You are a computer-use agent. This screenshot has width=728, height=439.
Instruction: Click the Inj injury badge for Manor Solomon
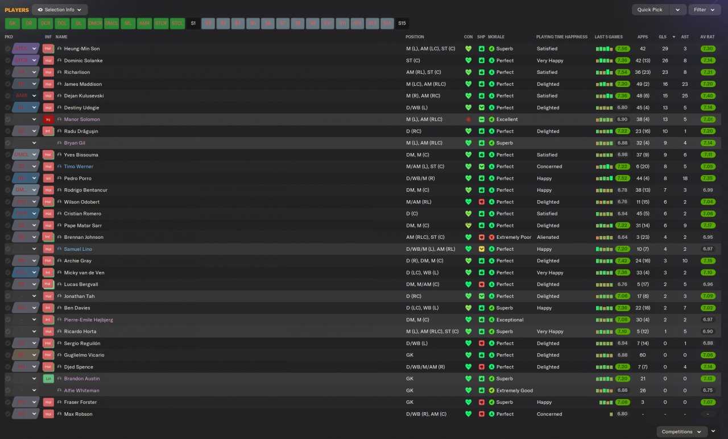48,119
